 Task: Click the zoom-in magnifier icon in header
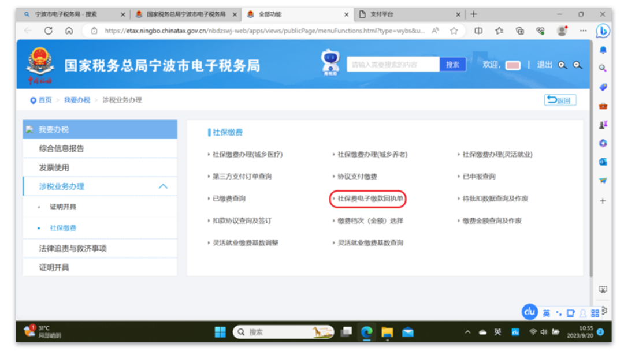coord(562,65)
